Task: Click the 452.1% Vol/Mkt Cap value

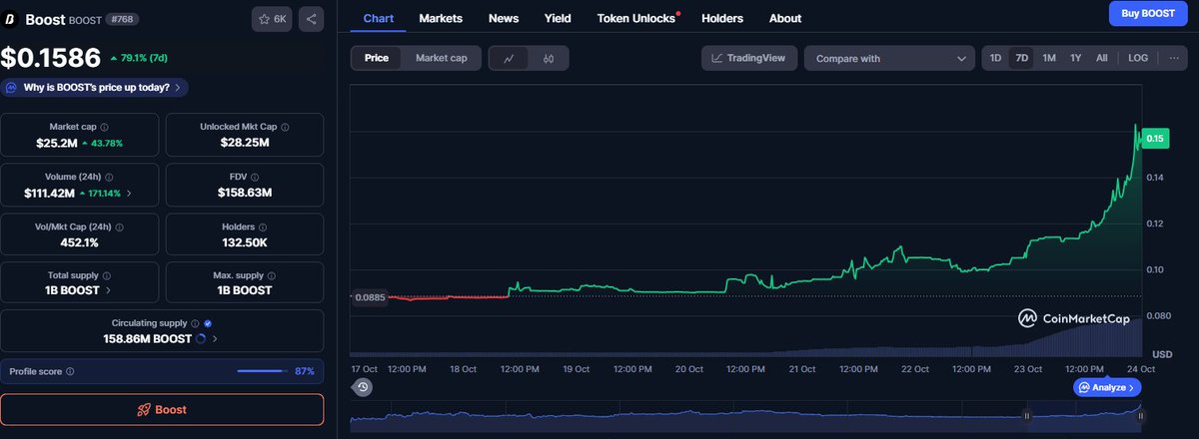Action: click(x=79, y=241)
